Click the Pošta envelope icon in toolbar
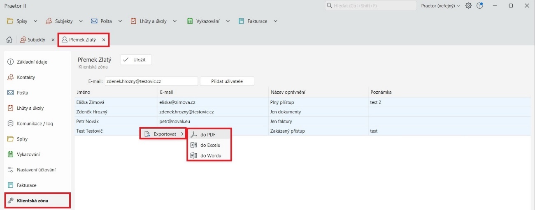This screenshot has height=210, width=535. (x=94, y=21)
